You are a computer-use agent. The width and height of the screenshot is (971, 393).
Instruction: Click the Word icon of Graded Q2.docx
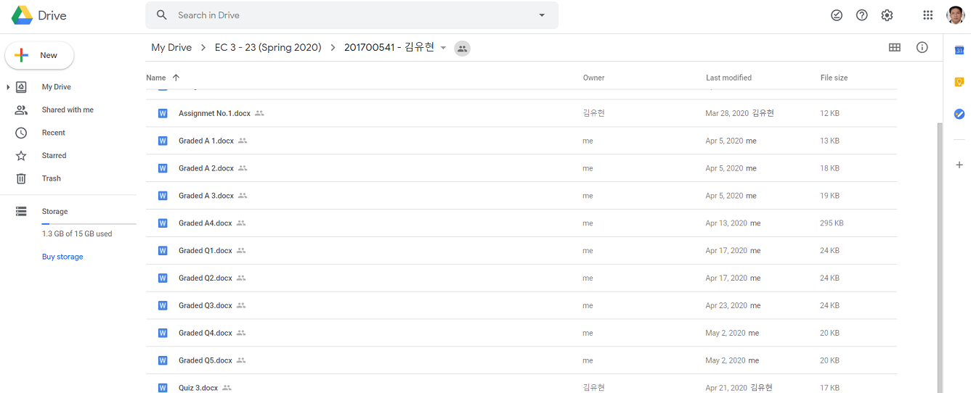pos(163,278)
